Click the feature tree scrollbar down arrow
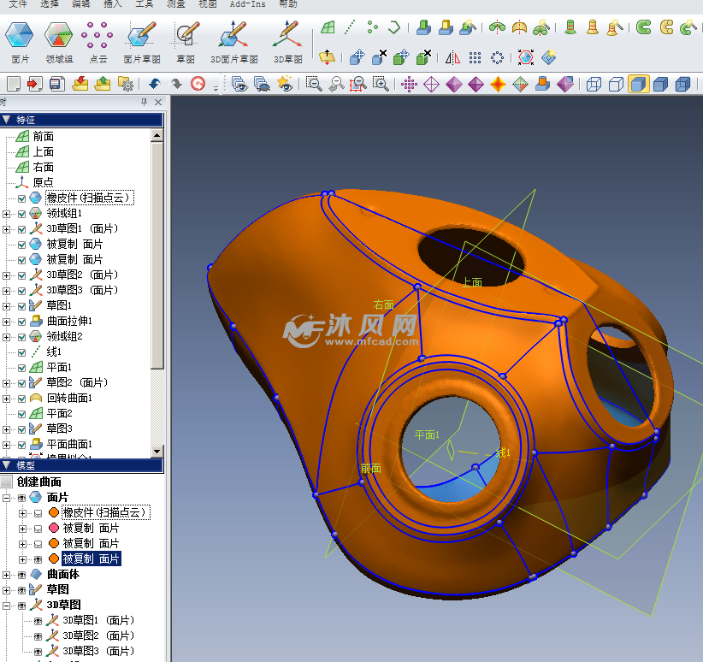 (157, 451)
